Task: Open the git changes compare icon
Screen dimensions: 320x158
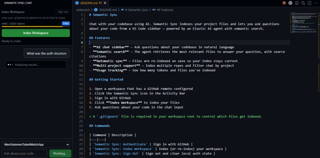Action: coord(303,3)
